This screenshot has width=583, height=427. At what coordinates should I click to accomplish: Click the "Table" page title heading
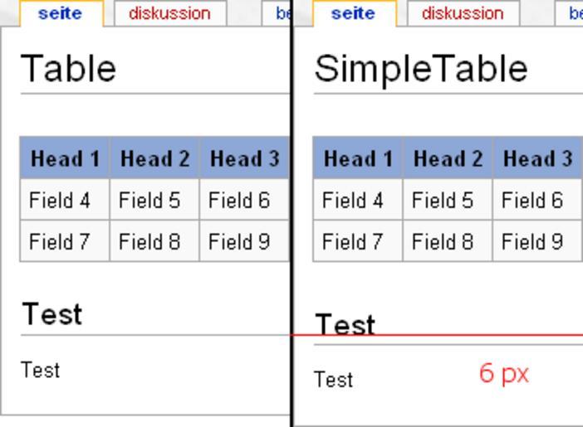[68, 68]
